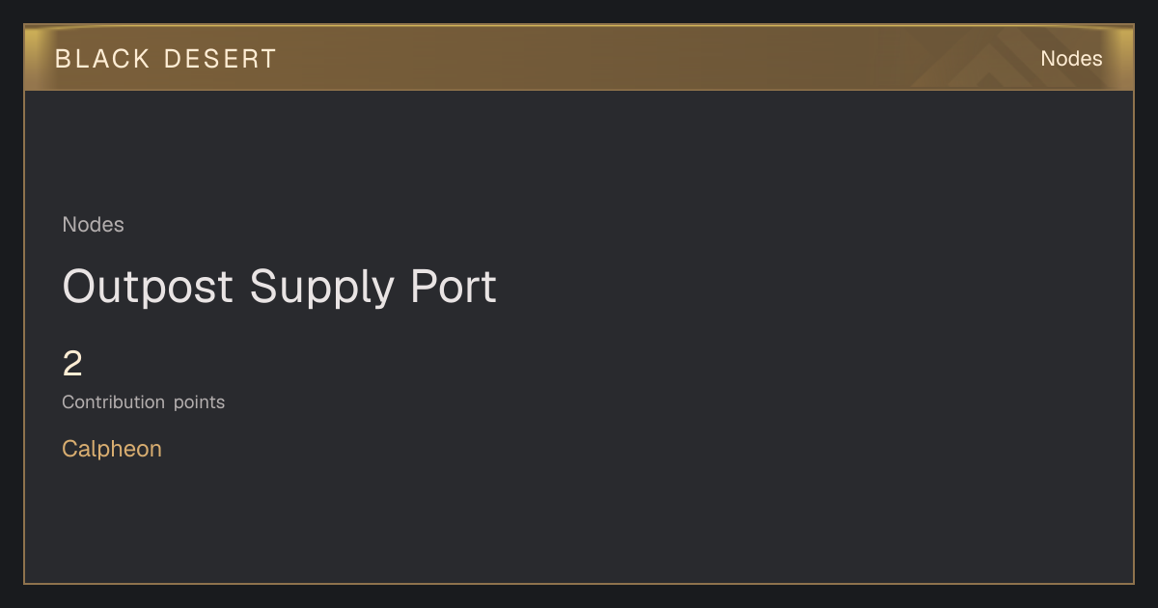Click the word Outpost in the title

[148, 288]
